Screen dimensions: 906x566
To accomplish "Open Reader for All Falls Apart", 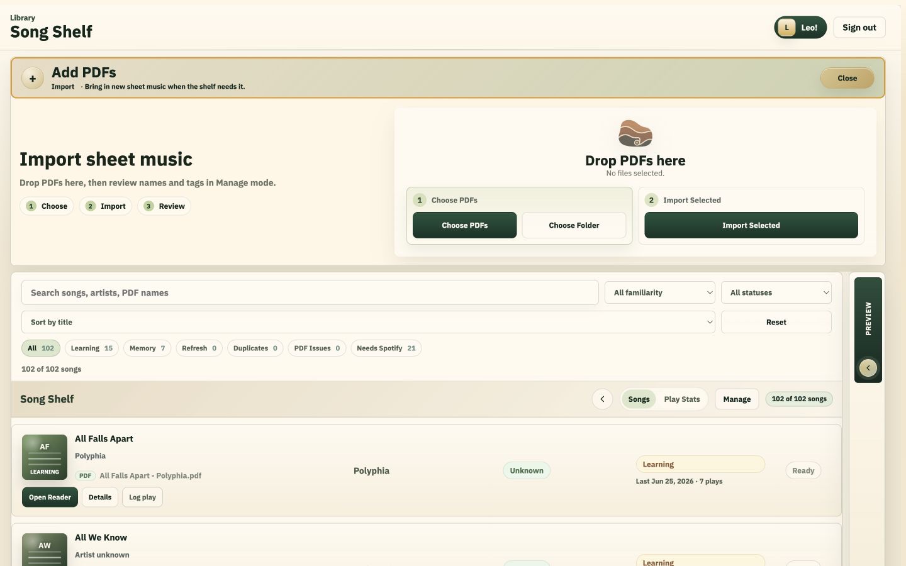I will tap(50, 497).
